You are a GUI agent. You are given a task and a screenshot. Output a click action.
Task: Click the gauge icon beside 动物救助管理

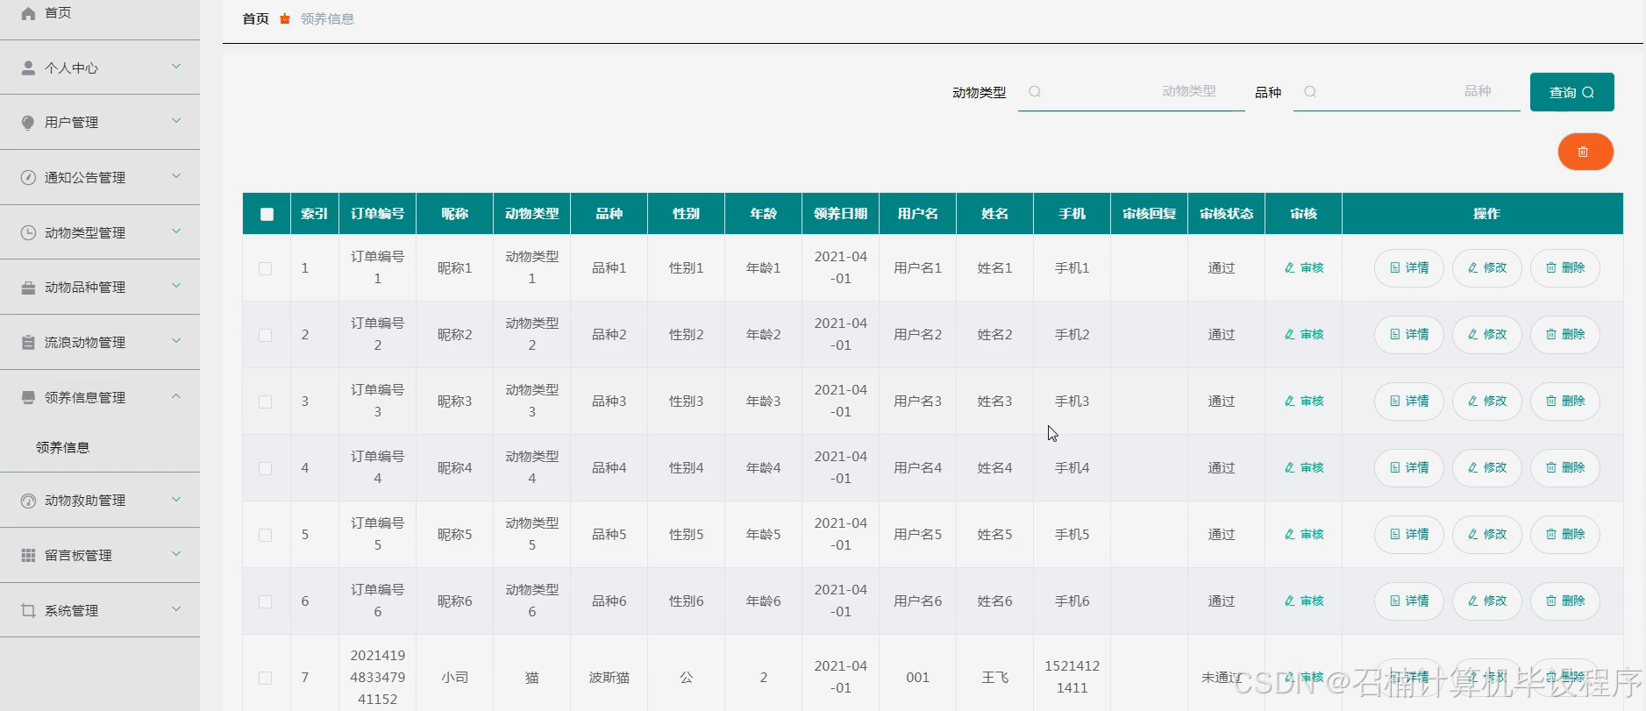pyautogui.click(x=28, y=501)
